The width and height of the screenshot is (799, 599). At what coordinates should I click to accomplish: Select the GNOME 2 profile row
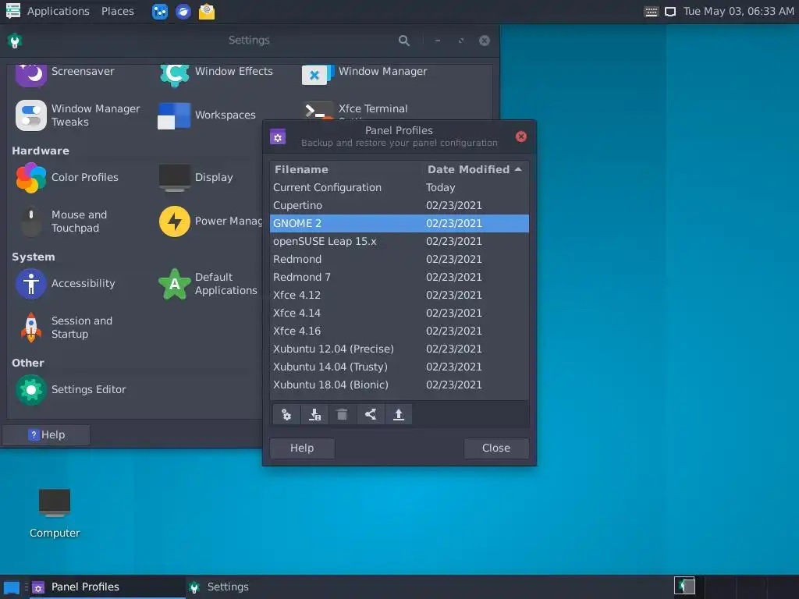[x=399, y=223]
